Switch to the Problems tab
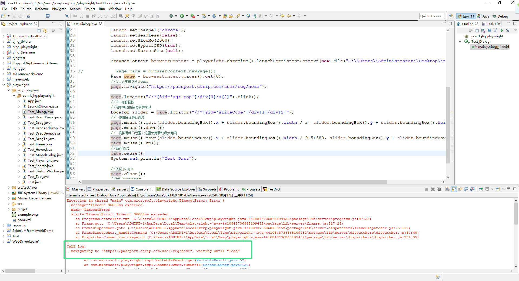 (231, 189)
